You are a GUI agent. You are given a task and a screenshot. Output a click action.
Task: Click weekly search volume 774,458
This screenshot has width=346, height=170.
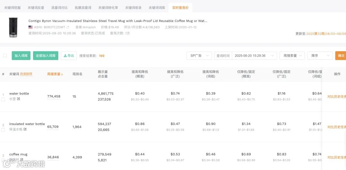click(x=54, y=97)
